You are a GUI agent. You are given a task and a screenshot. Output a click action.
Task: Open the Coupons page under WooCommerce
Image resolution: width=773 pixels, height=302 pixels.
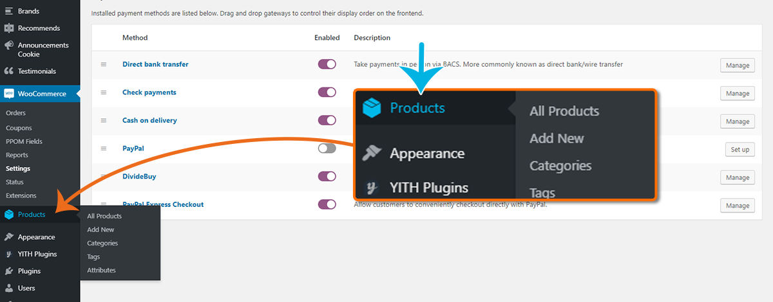click(x=19, y=128)
